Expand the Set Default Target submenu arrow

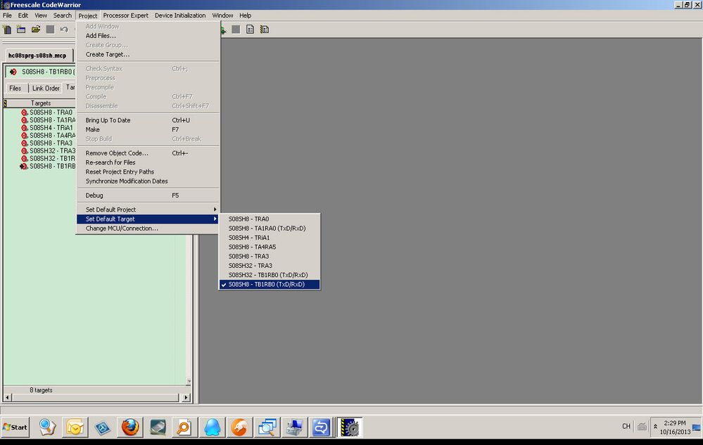point(215,219)
